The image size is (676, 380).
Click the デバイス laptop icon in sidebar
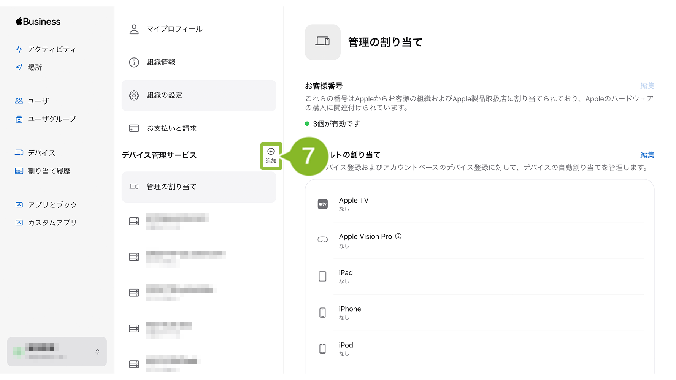(19, 152)
